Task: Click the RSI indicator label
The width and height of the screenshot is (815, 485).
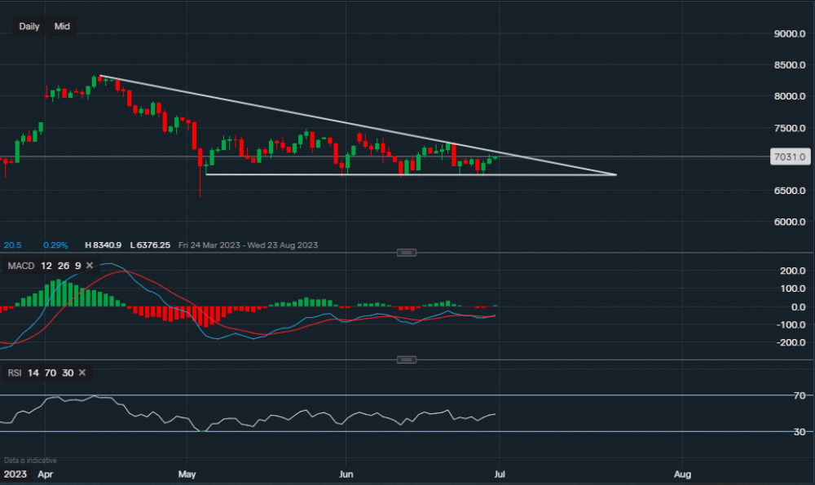Action: tap(14, 373)
